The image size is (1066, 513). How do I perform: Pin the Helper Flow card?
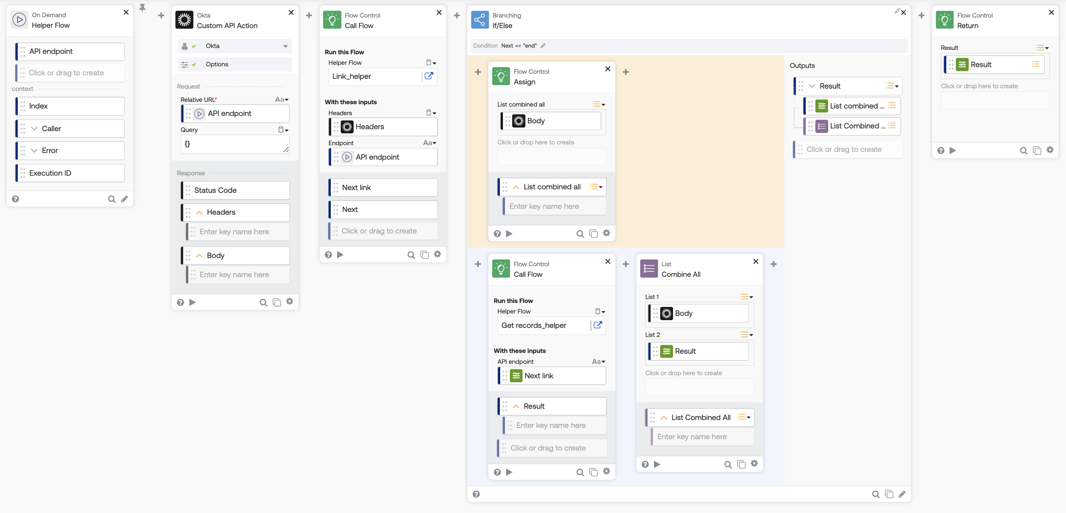(142, 8)
